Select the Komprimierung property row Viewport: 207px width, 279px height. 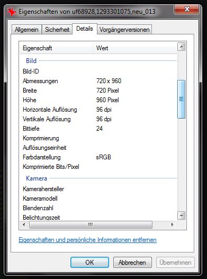point(98,138)
